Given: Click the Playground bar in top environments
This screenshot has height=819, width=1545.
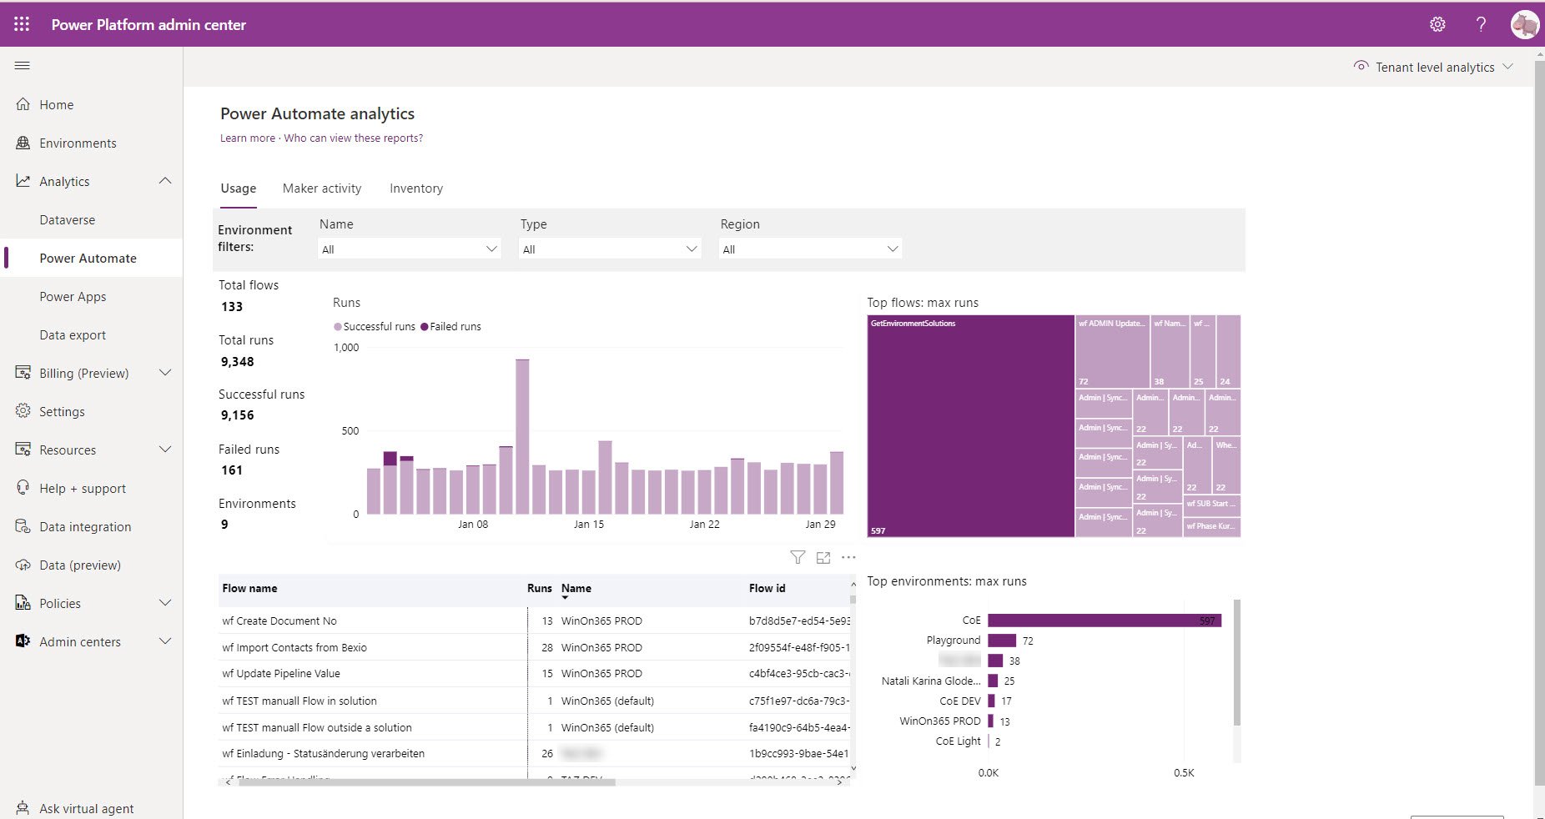Looking at the screenshot, I should pyautogui.click(x=1002, y=641).
